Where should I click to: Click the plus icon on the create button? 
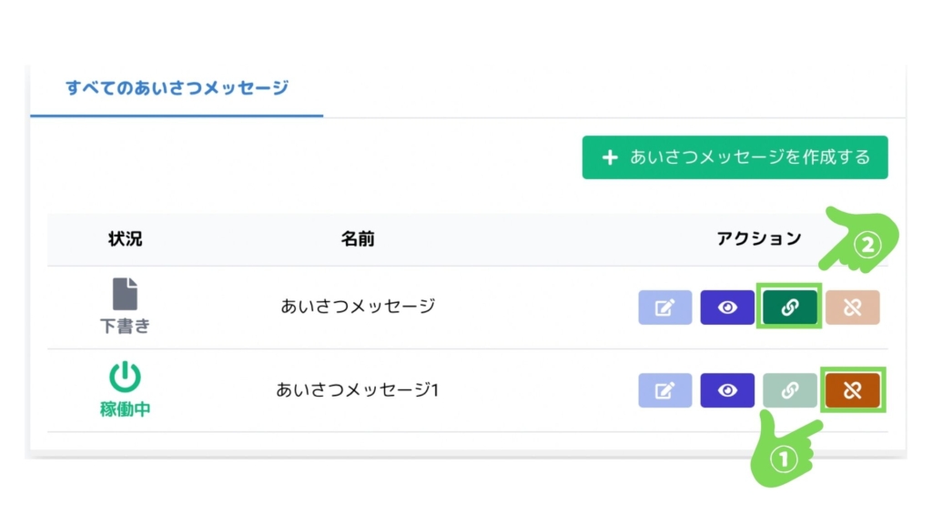[x=610, y=158]
